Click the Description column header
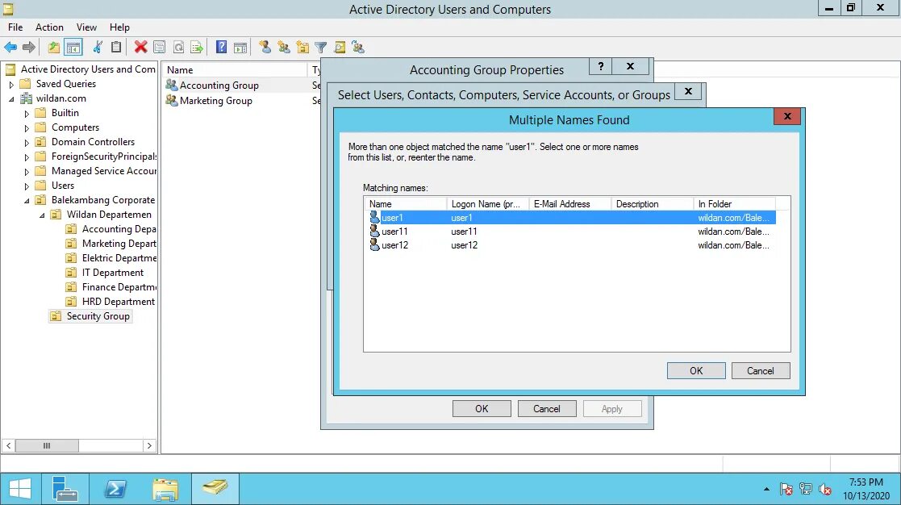 653,204
